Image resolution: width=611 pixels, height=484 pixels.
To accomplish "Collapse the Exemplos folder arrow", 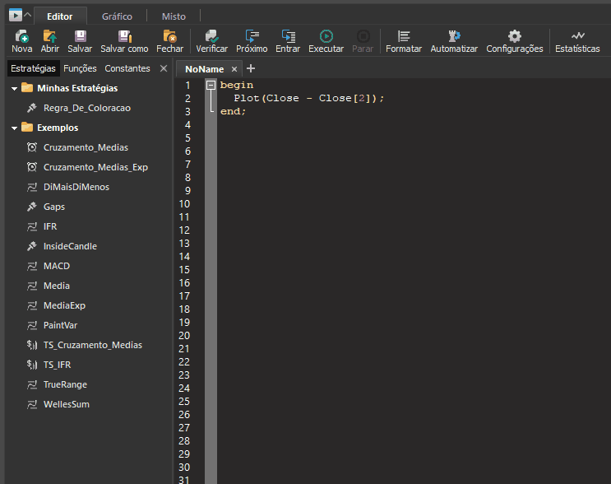I will coord(15,128).
